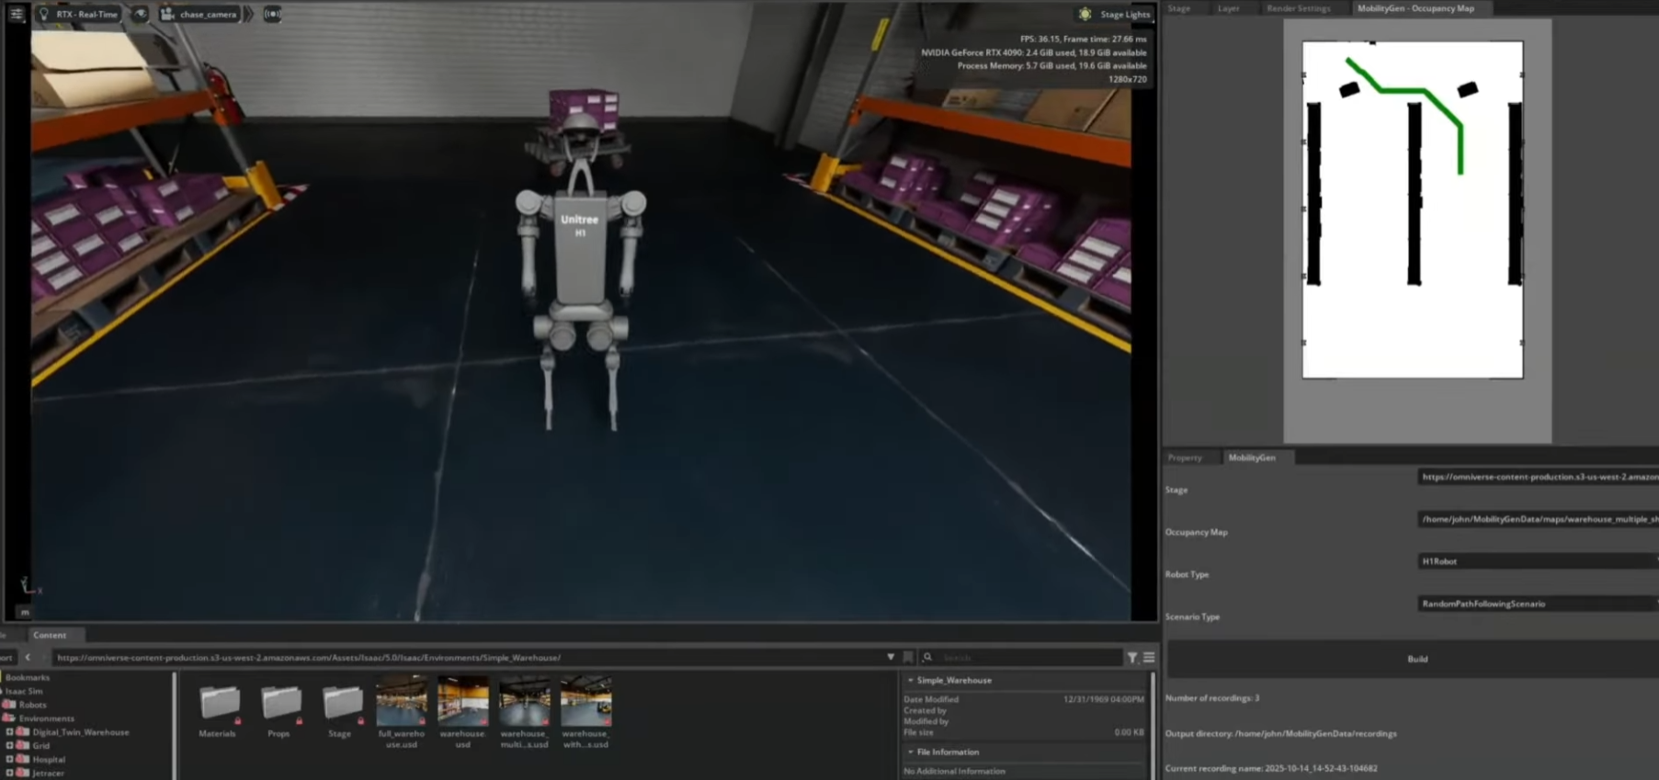Go back in the Content browser
The image size is (1659, 780).
(28, 658)
